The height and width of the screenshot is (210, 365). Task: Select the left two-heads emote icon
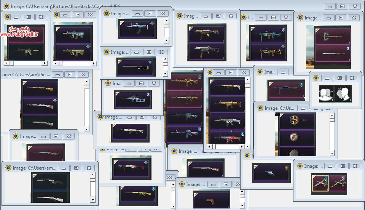(x=326, y=94)
